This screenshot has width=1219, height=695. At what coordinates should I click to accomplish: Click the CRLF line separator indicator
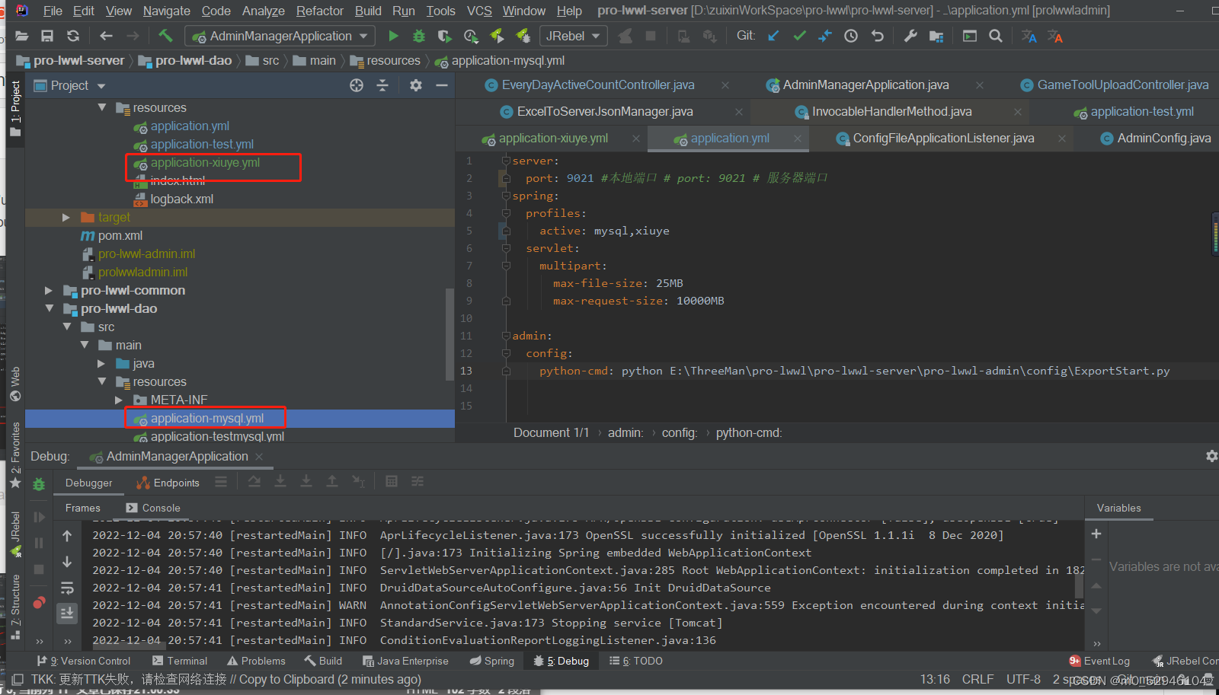click(x=977, y=679)
